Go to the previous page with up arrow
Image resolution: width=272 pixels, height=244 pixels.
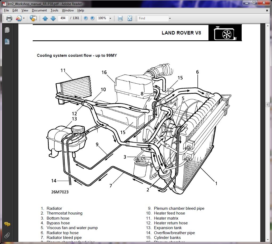coord(45,18)
